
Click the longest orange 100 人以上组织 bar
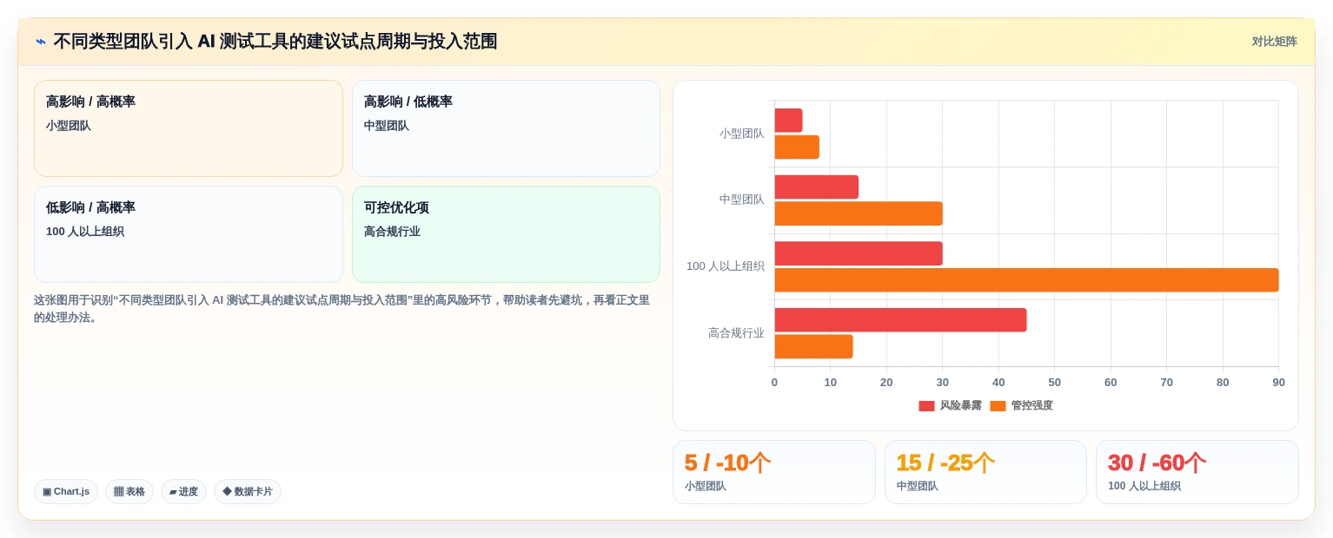coord(1026,280)
